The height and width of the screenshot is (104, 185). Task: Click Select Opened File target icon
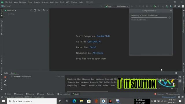31,10
